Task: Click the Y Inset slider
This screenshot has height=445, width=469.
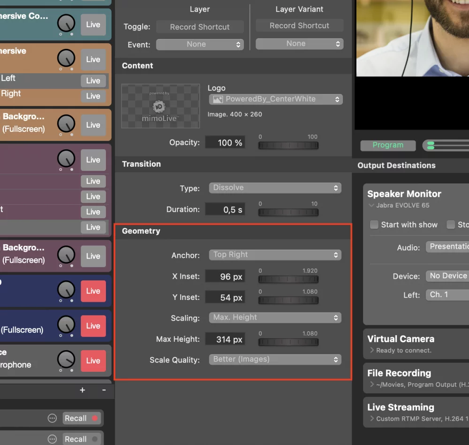Action: (288, 300)
